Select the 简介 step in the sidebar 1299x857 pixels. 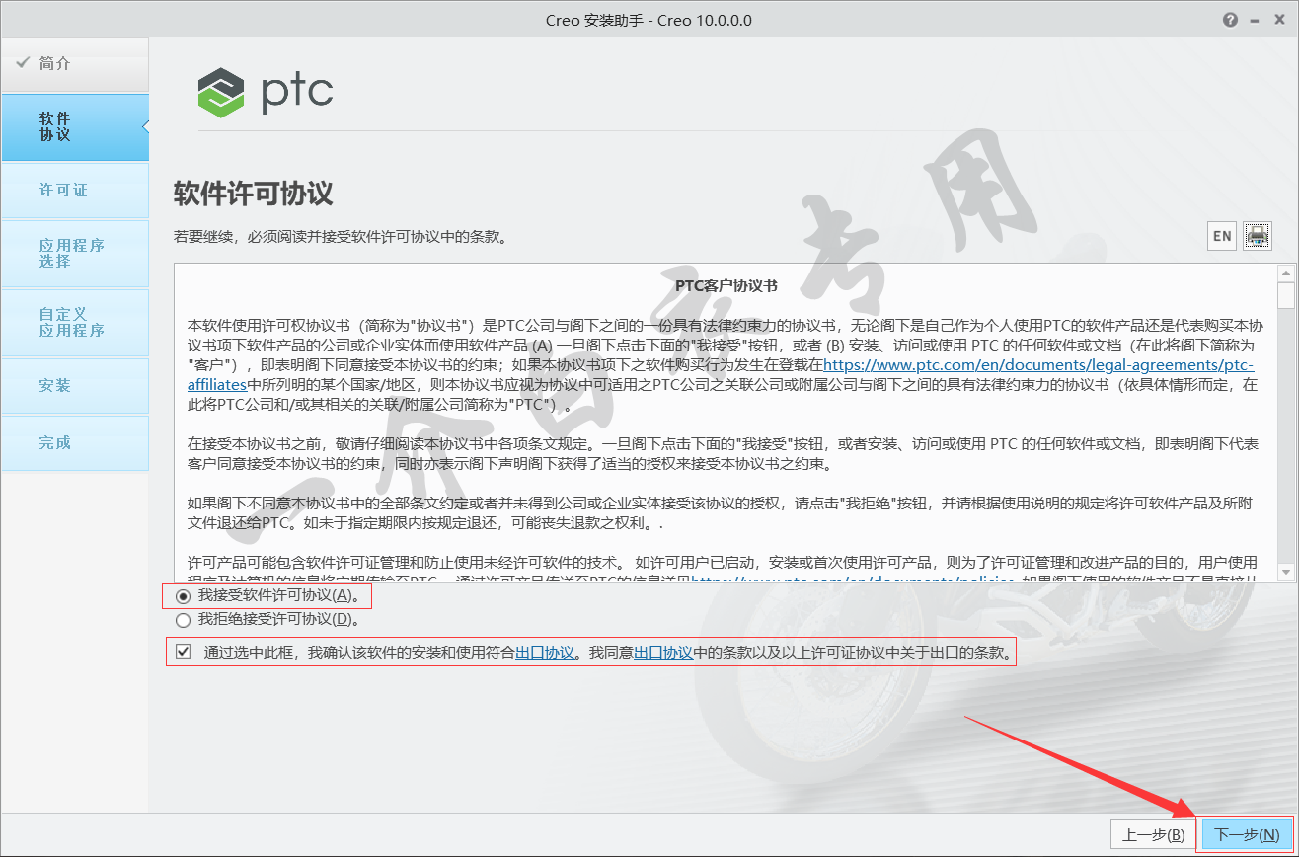(x=74, y=64)
